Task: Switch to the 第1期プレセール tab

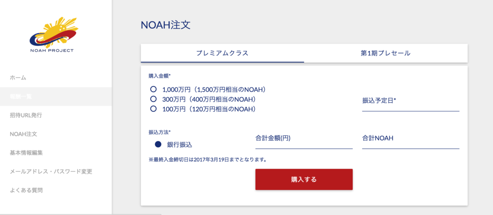Action: [386, 53]
